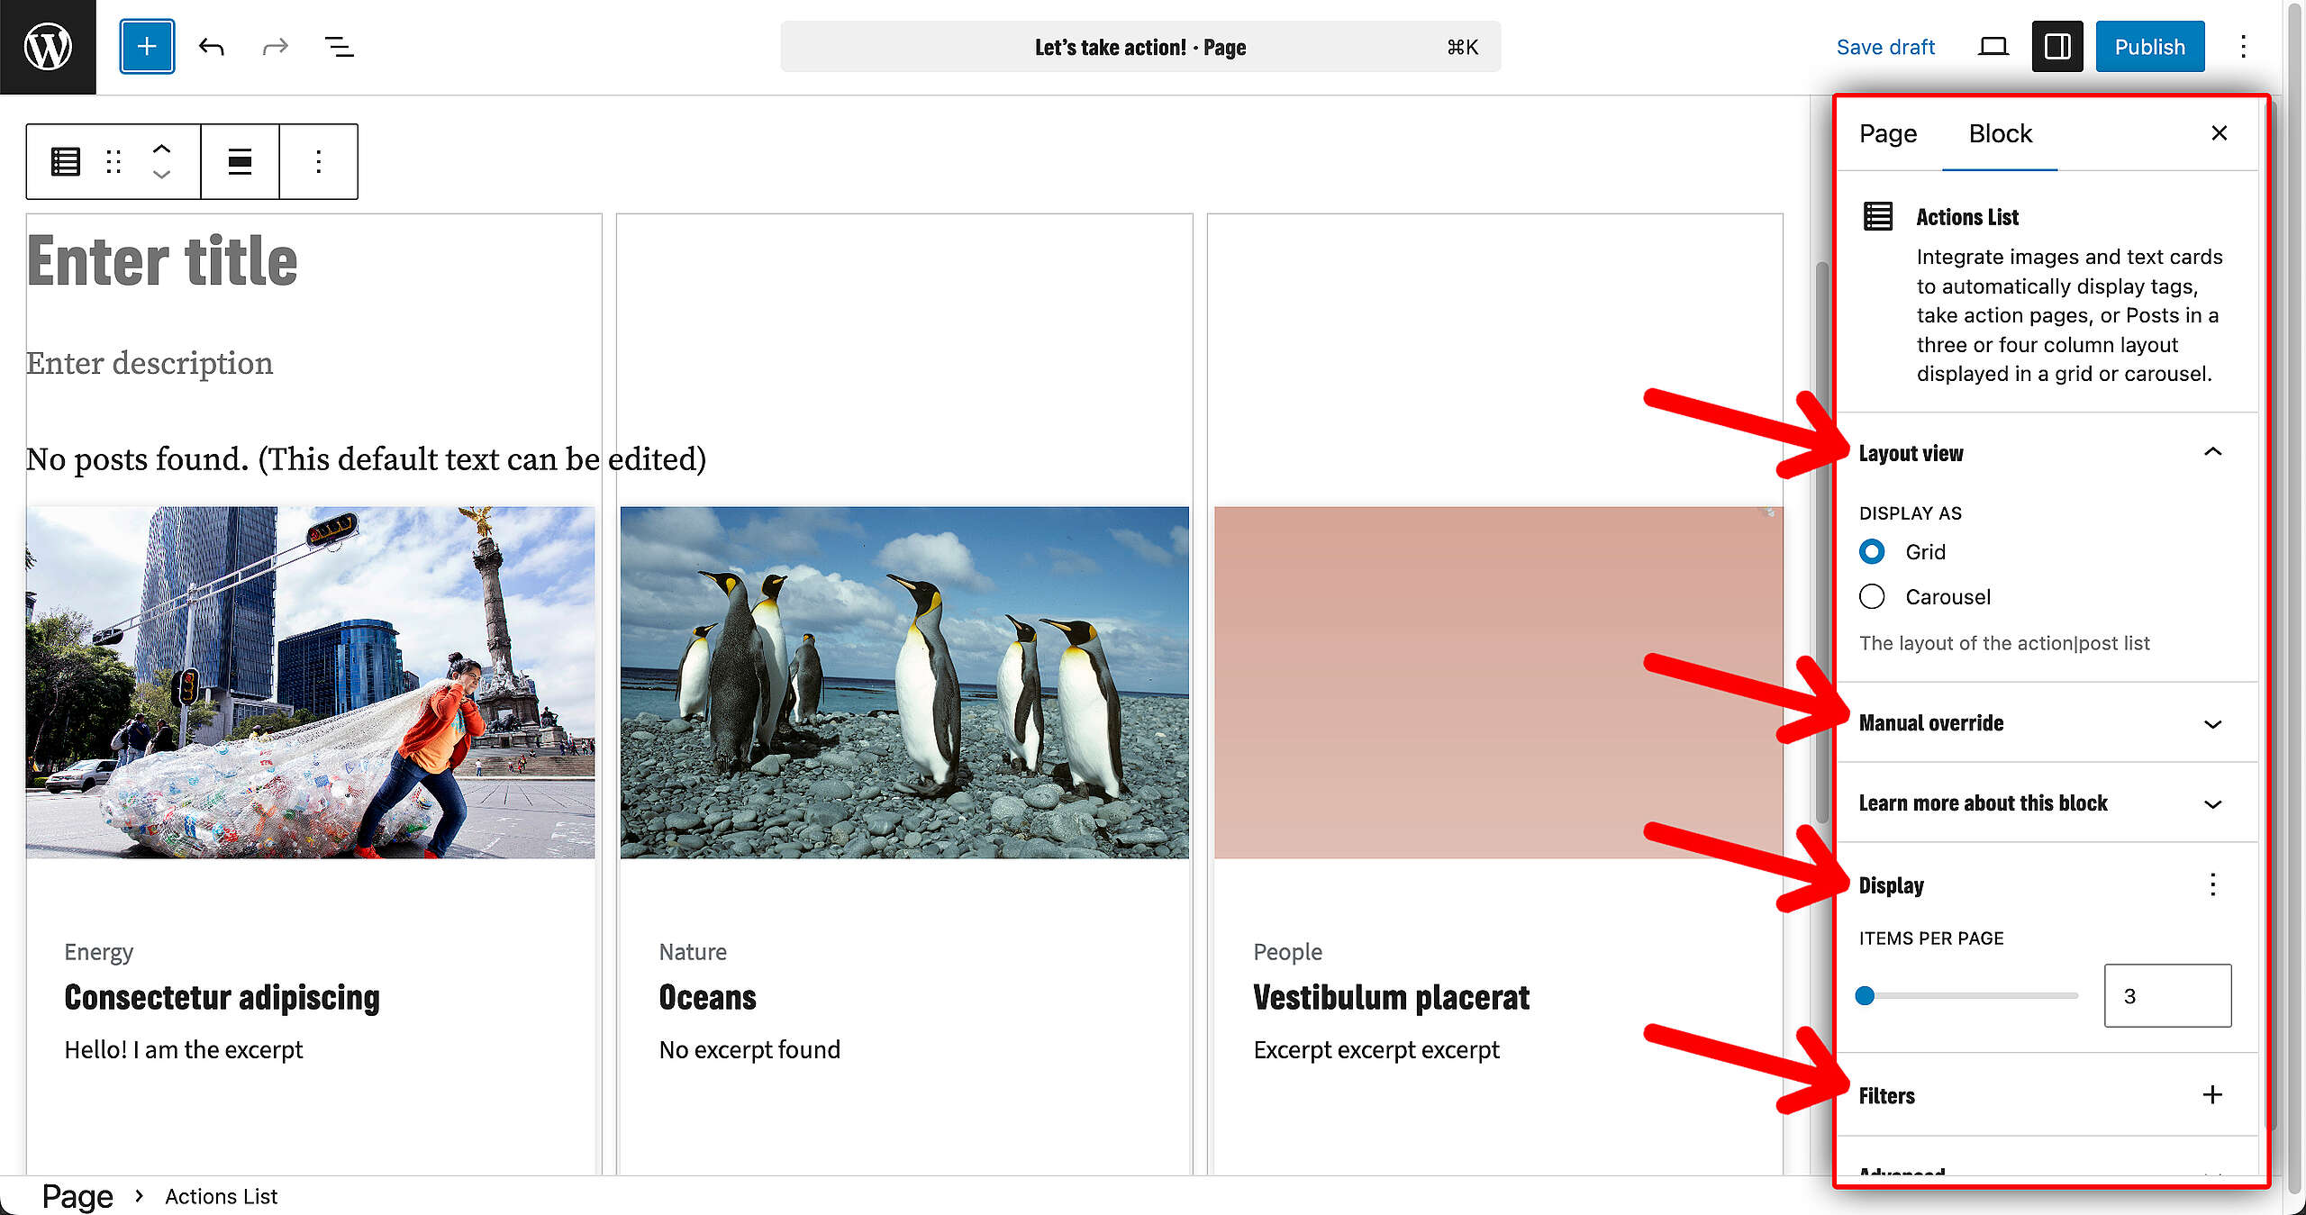Click the block drag handle
The image size is (2306, 1215).
point(113,162)
